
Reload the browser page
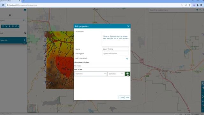[3, 5]
